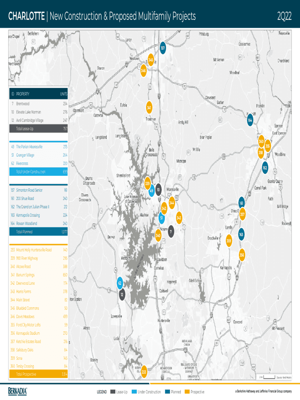Select the light blue marker 62

coord(120,283)
